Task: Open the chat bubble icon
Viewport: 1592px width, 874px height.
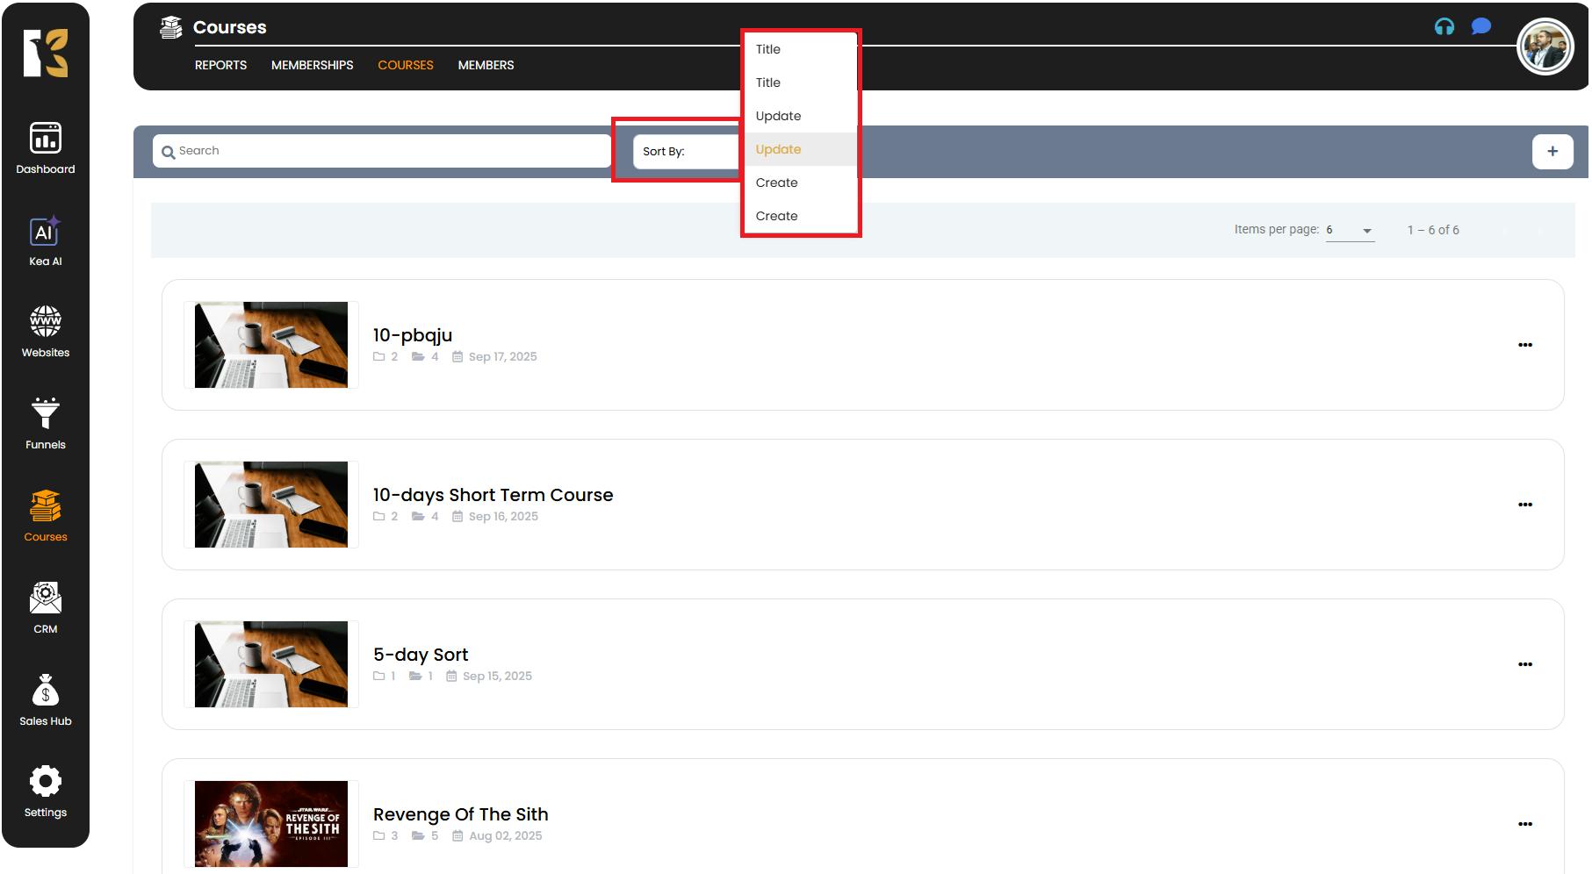Action: 1480,27
